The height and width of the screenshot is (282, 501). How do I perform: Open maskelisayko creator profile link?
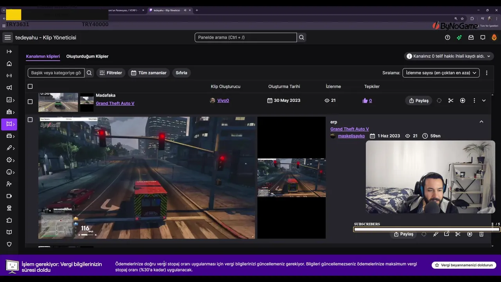click(x=351, y=136)
